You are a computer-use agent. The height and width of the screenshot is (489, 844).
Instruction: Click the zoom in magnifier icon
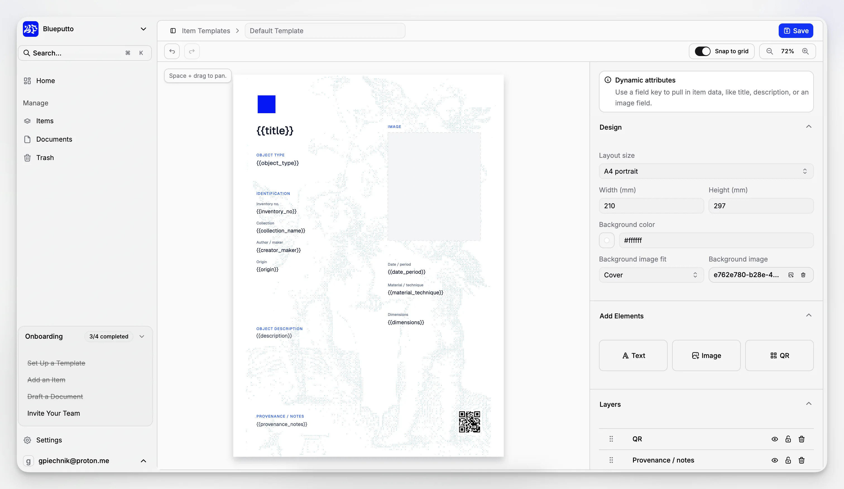(805, 51)
